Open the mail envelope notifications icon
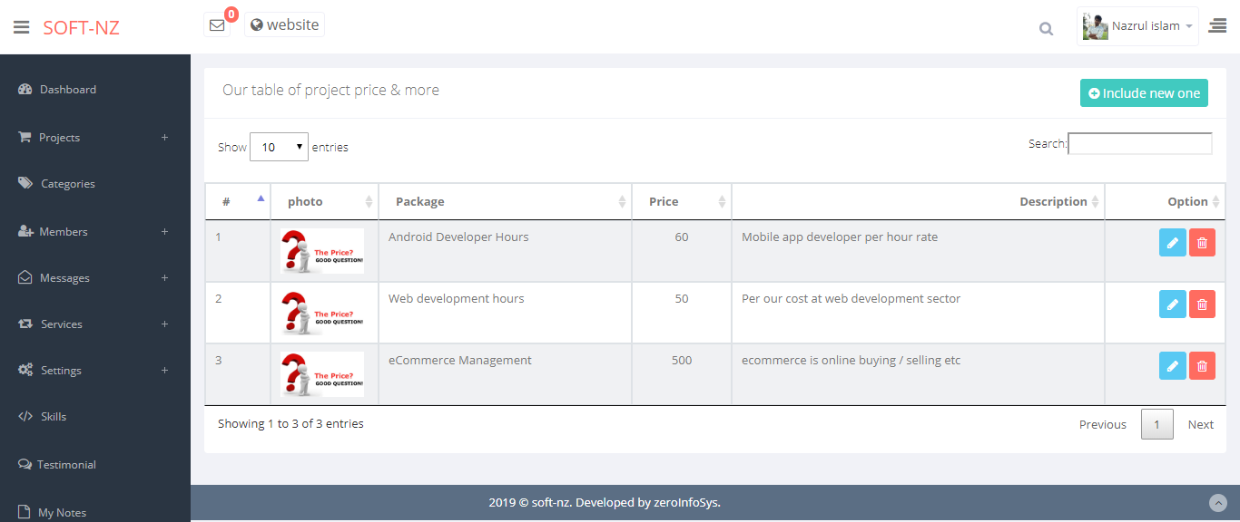The height and width of the screenshot is (522, 1240). tap(217, 25)
